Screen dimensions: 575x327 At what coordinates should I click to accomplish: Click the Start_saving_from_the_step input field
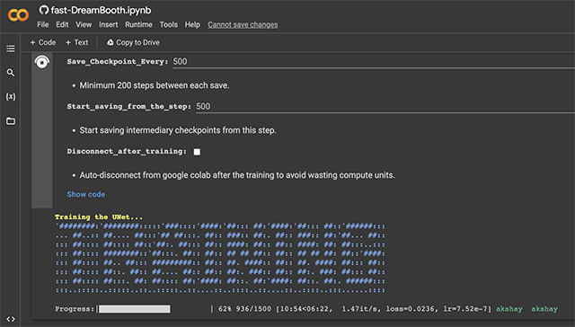tap(385, 107)
